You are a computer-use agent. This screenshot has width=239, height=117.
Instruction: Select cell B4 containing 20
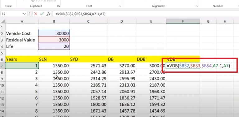click(54, 46)
